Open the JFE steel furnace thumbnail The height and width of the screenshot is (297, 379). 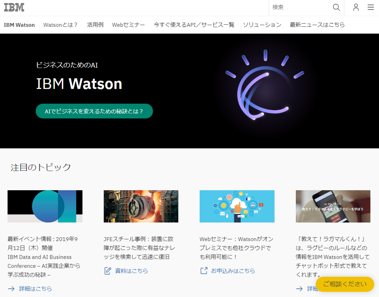click(x=141, y=206)
